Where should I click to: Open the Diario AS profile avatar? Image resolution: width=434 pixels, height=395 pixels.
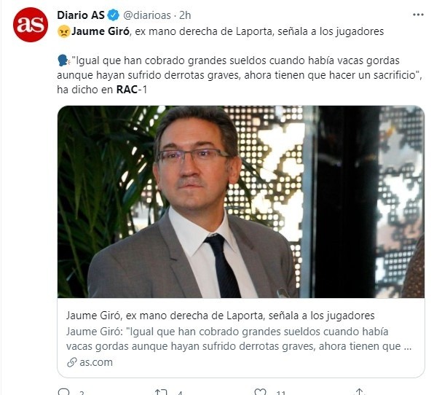[31, 25]
